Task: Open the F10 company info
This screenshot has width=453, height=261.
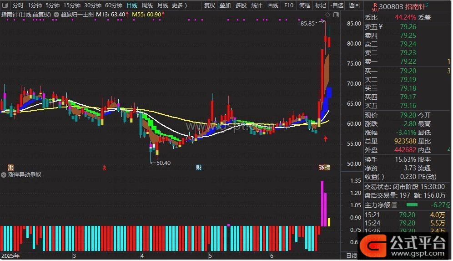Action: 288,5
